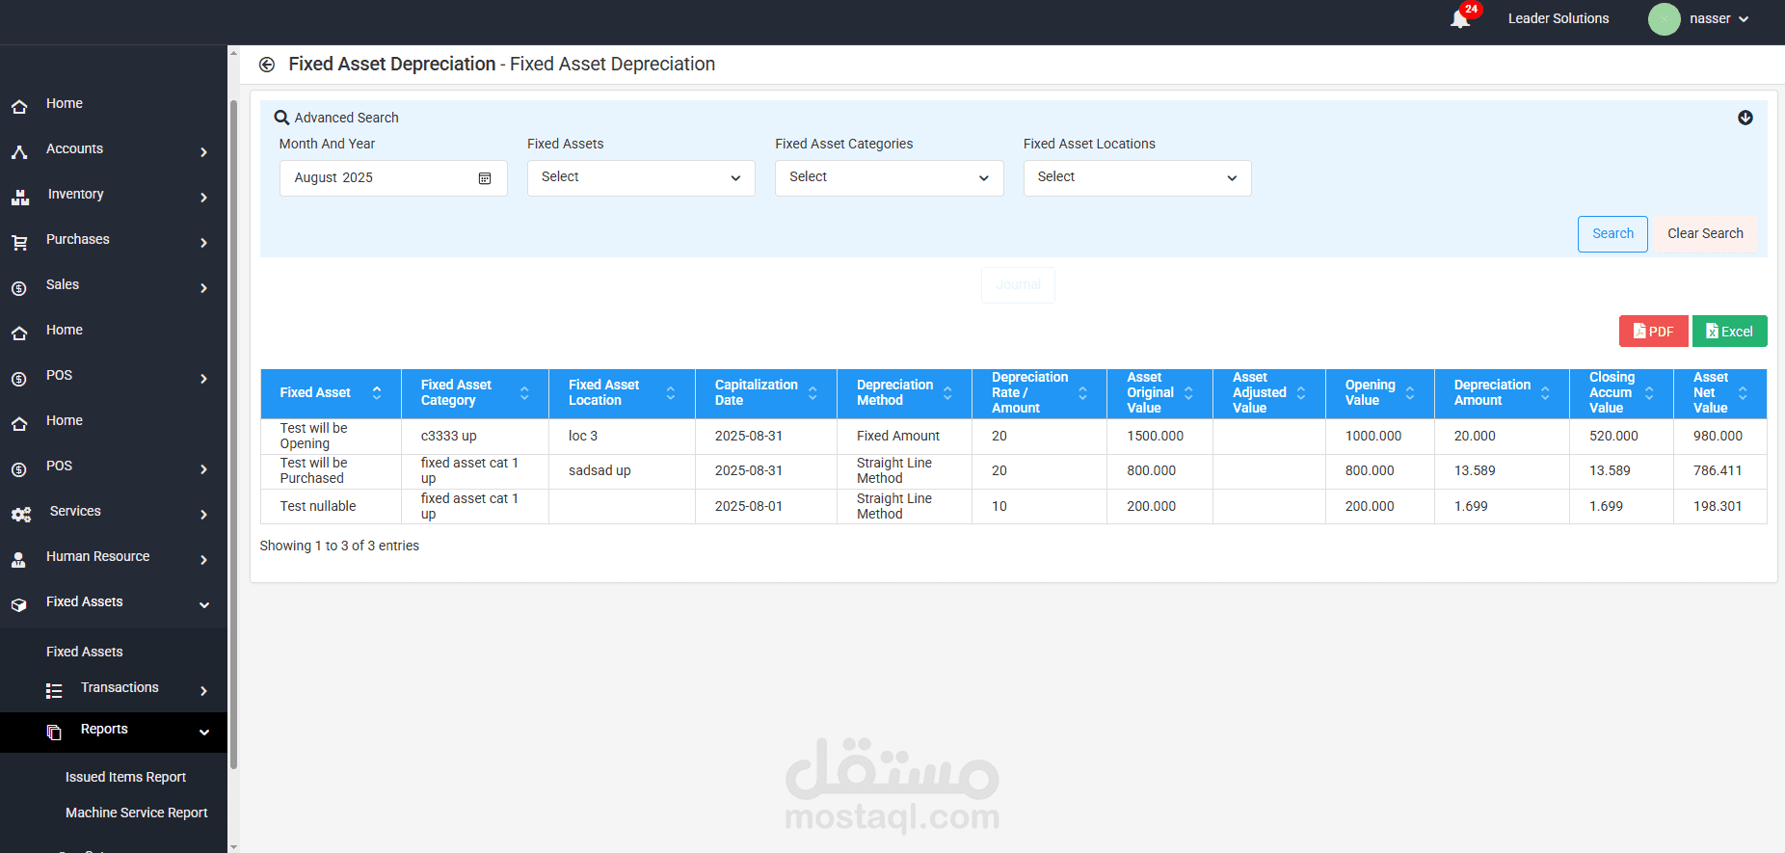Click the Services gears icon
Image resolution: width=1785 pixels, height=853 pixels.
click(21, 514)
